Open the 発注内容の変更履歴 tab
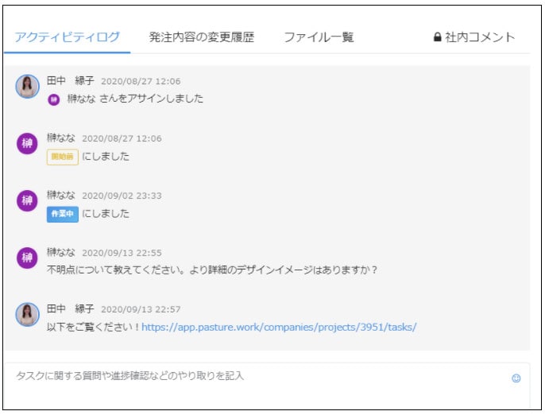The height and width of the screenshot is (415, 545). click(202, 37)
